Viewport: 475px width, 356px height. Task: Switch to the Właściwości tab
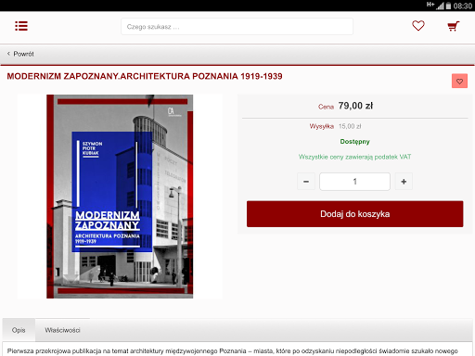pyautogui.click(x=62, y=330)
